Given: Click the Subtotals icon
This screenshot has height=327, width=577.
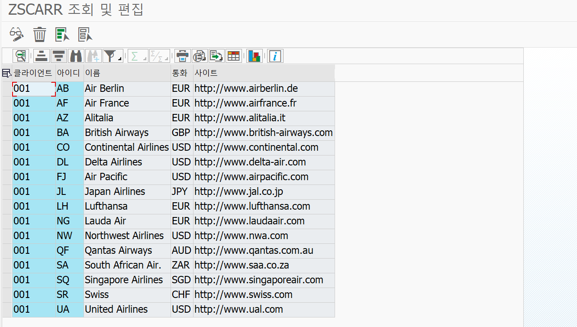Looking at the screenshot, I should [x=159, y=56].
